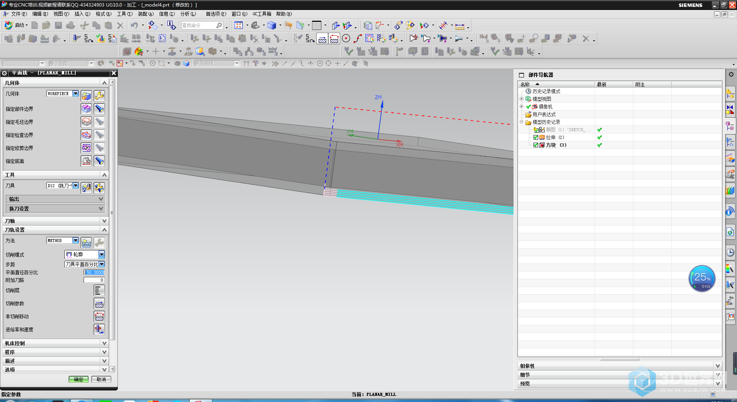Toggle checkbox for 拉伸 (2) feature
This screenshot has height=402, width=737.
coord(536,137)
